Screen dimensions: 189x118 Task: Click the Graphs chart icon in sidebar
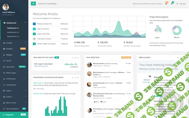(x=4, y=43)
